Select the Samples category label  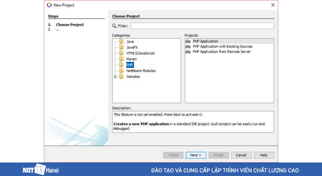click(133, 77)
